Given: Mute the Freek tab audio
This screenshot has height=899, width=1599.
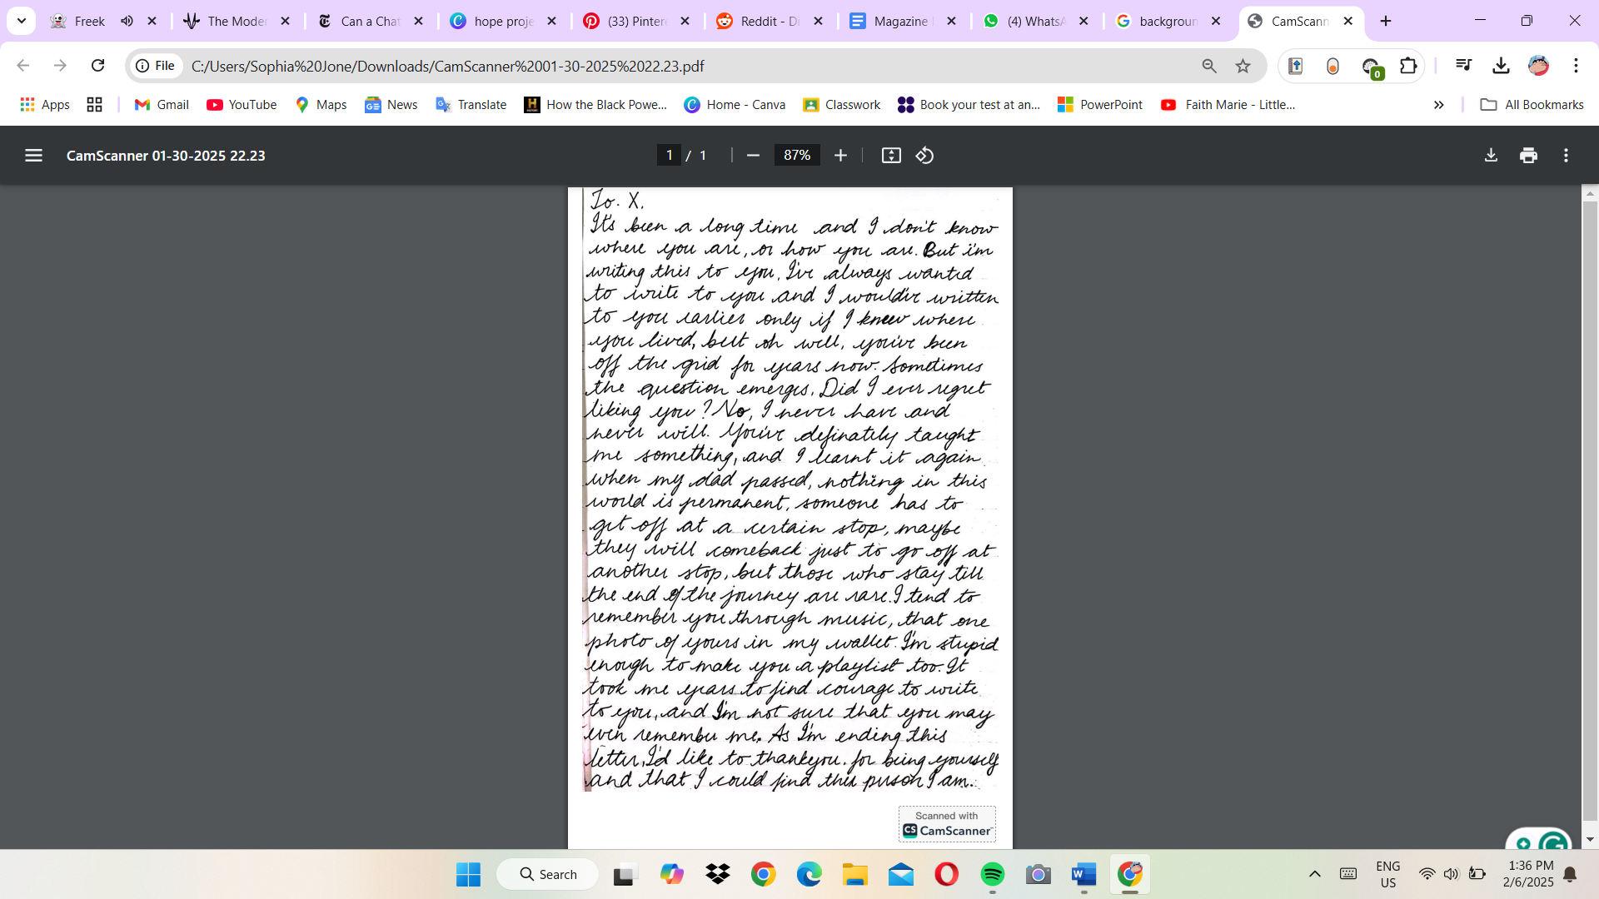Looking at the screenshot, I should [x=127, y=21].
